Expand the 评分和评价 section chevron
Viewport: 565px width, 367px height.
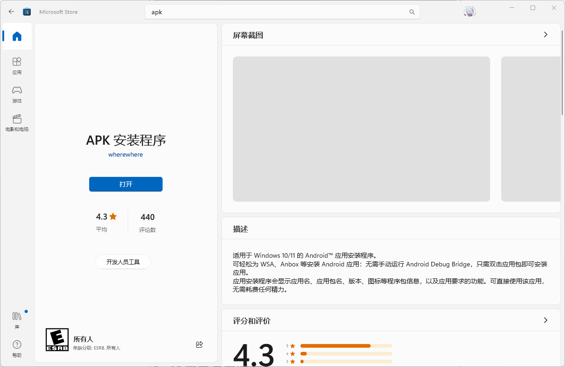point(545,320)
